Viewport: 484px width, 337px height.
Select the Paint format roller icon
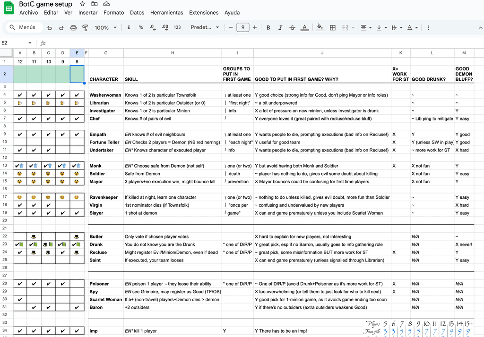[x=85, y=28]
